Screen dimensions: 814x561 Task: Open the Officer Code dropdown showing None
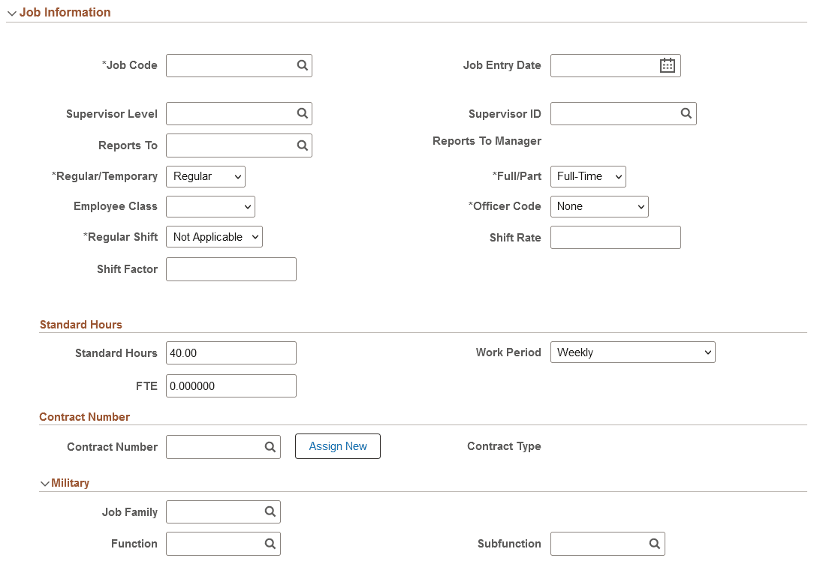(599, 206)
